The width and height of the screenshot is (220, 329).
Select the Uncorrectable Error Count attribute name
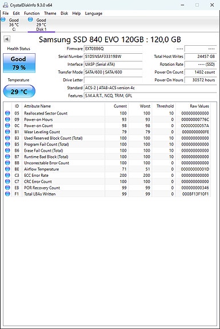point(46,163)
